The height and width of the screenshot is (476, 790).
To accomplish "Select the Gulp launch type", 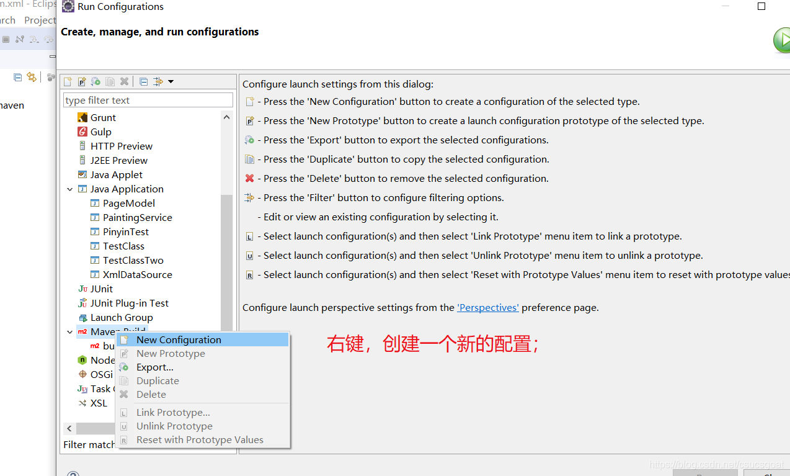I will click(94, 132).
